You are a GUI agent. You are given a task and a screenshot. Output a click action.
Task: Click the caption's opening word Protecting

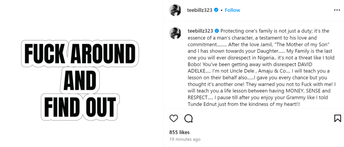(234, 31)
